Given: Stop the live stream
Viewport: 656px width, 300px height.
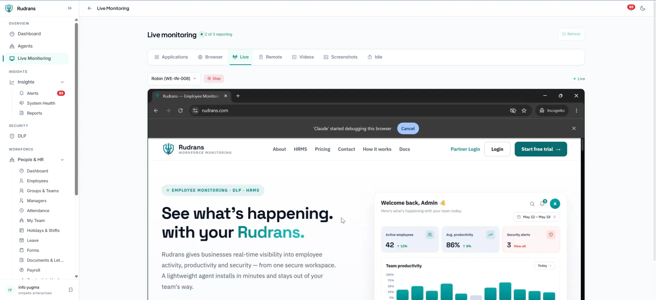Looking at the screenshot, I should (214, 79).
